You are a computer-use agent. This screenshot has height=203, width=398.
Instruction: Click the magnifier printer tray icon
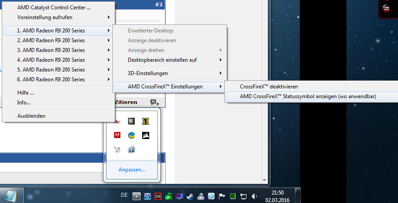pos(200,196)
